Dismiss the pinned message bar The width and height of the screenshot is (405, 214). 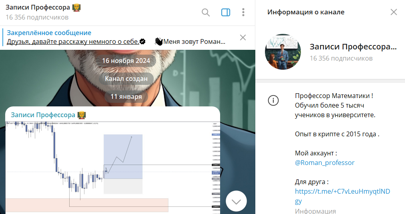243,37
